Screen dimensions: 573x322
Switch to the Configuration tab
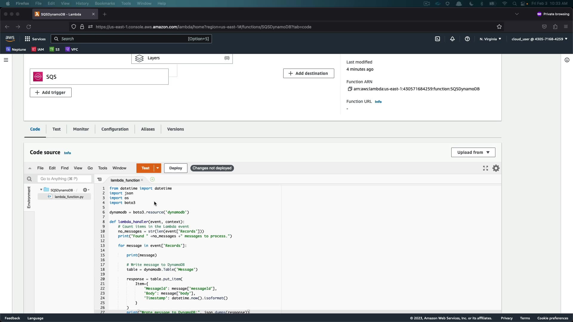pyautogui.click(x=115, y=129)
